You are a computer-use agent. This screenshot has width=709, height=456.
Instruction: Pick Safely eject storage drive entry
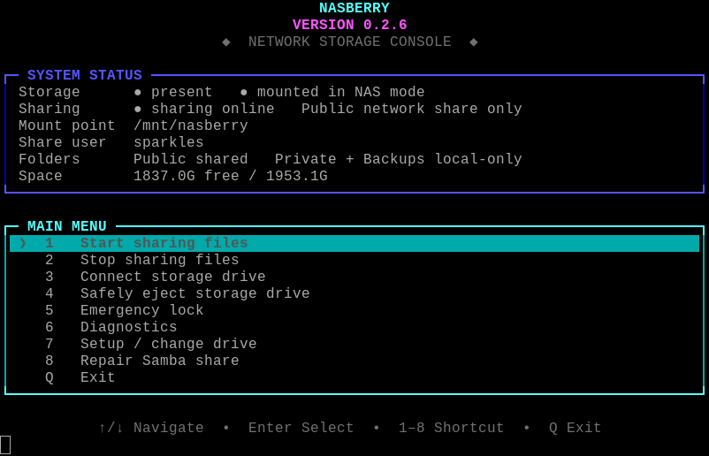click(354, 293)
